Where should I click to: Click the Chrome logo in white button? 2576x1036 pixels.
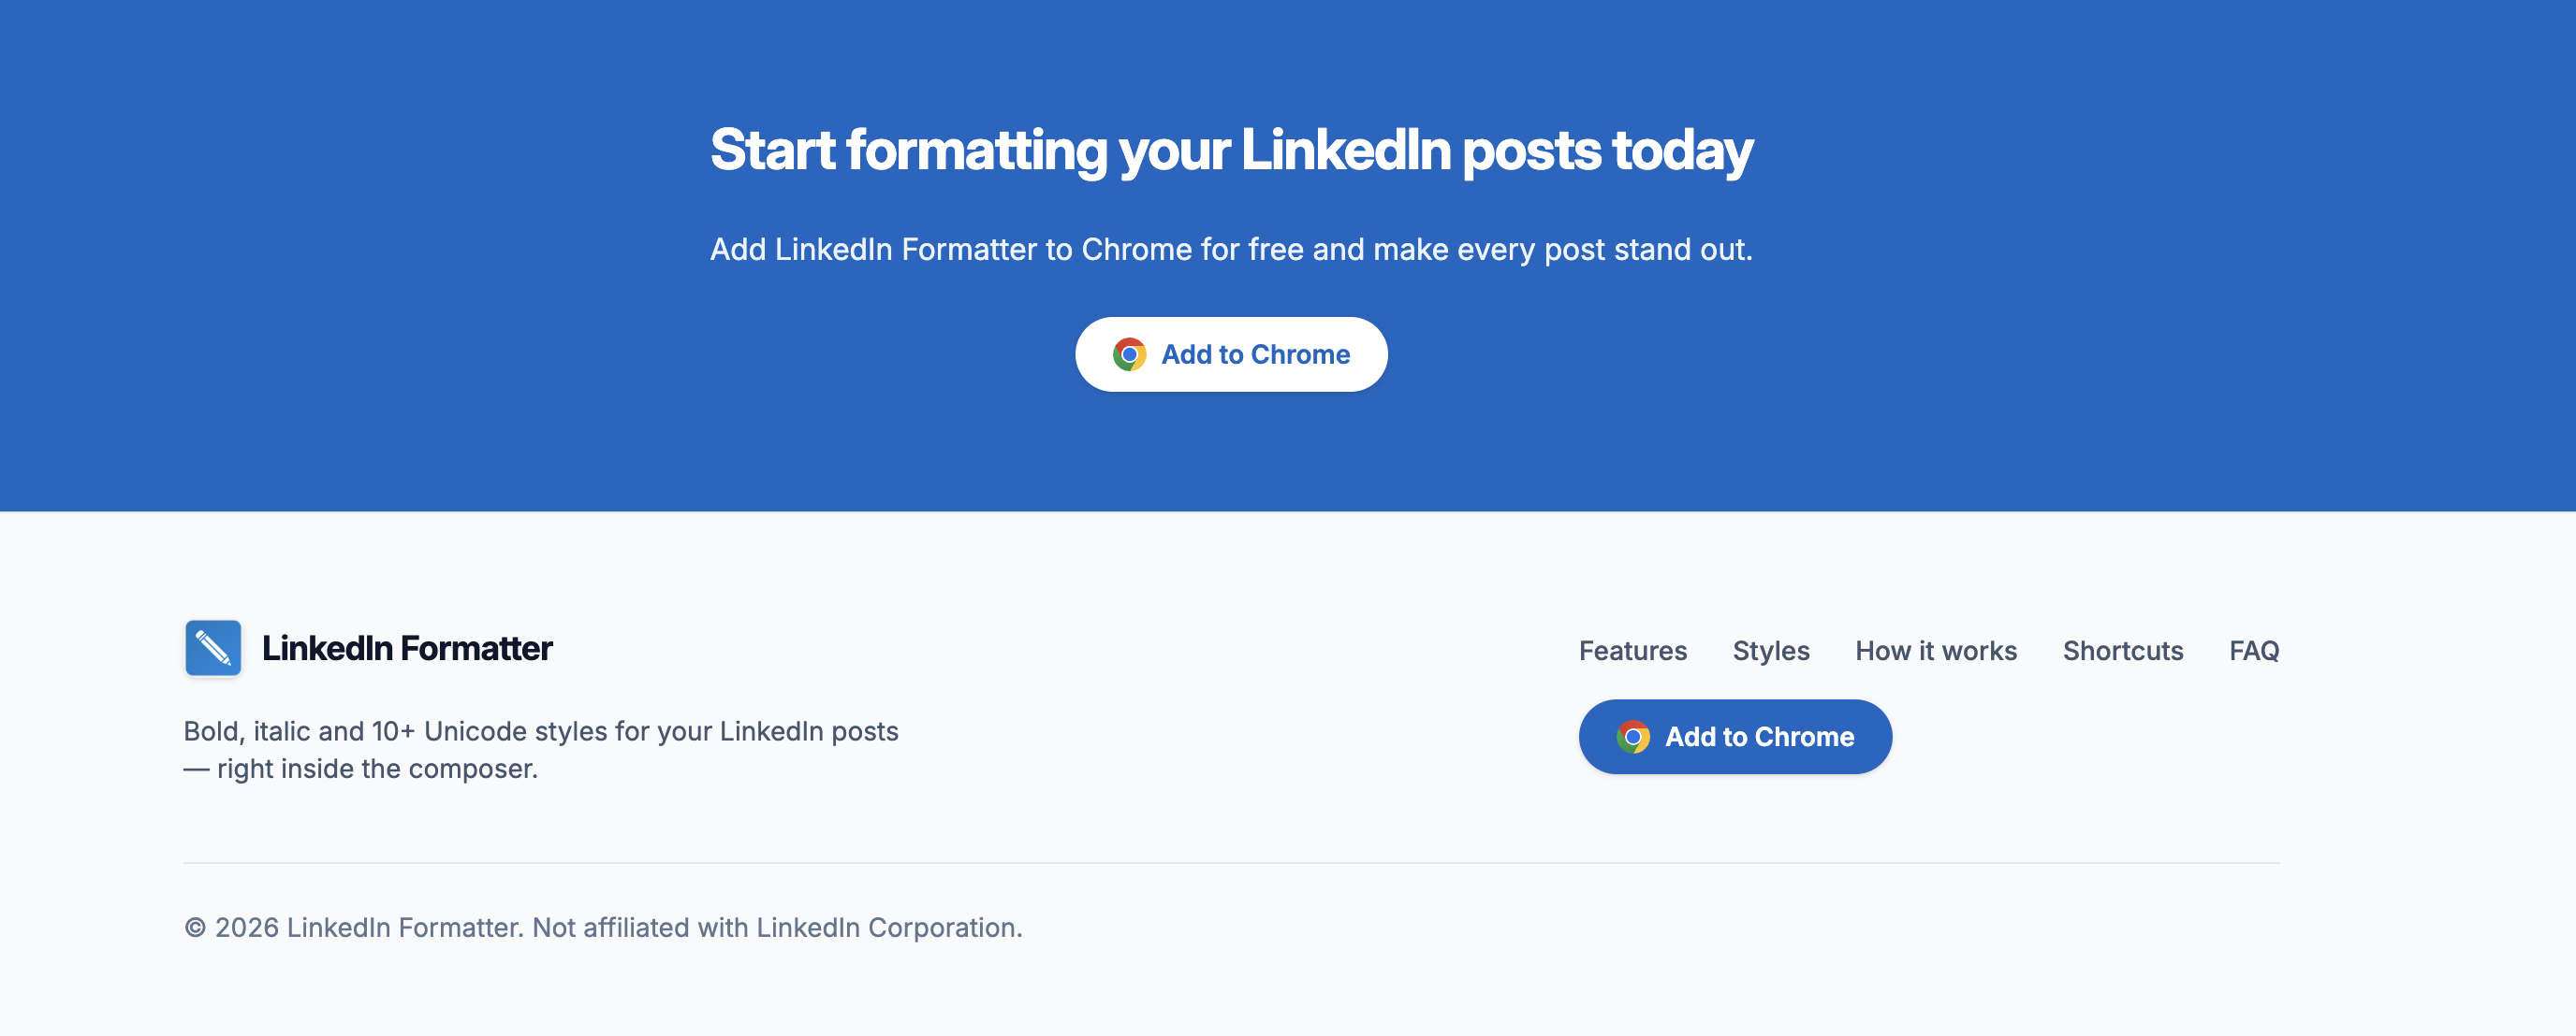1129,354
